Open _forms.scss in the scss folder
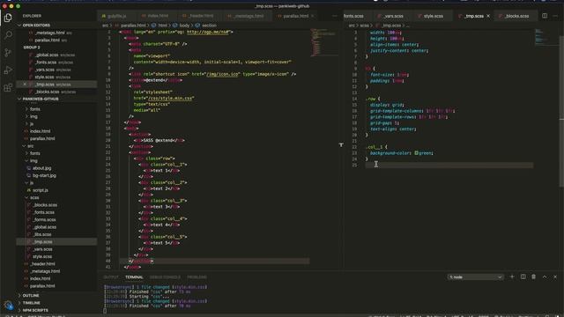 45,219
